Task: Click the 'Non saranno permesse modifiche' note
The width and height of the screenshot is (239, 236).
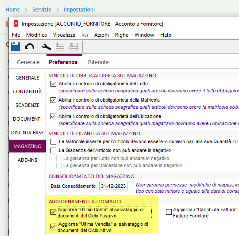Action: [187, 188]
